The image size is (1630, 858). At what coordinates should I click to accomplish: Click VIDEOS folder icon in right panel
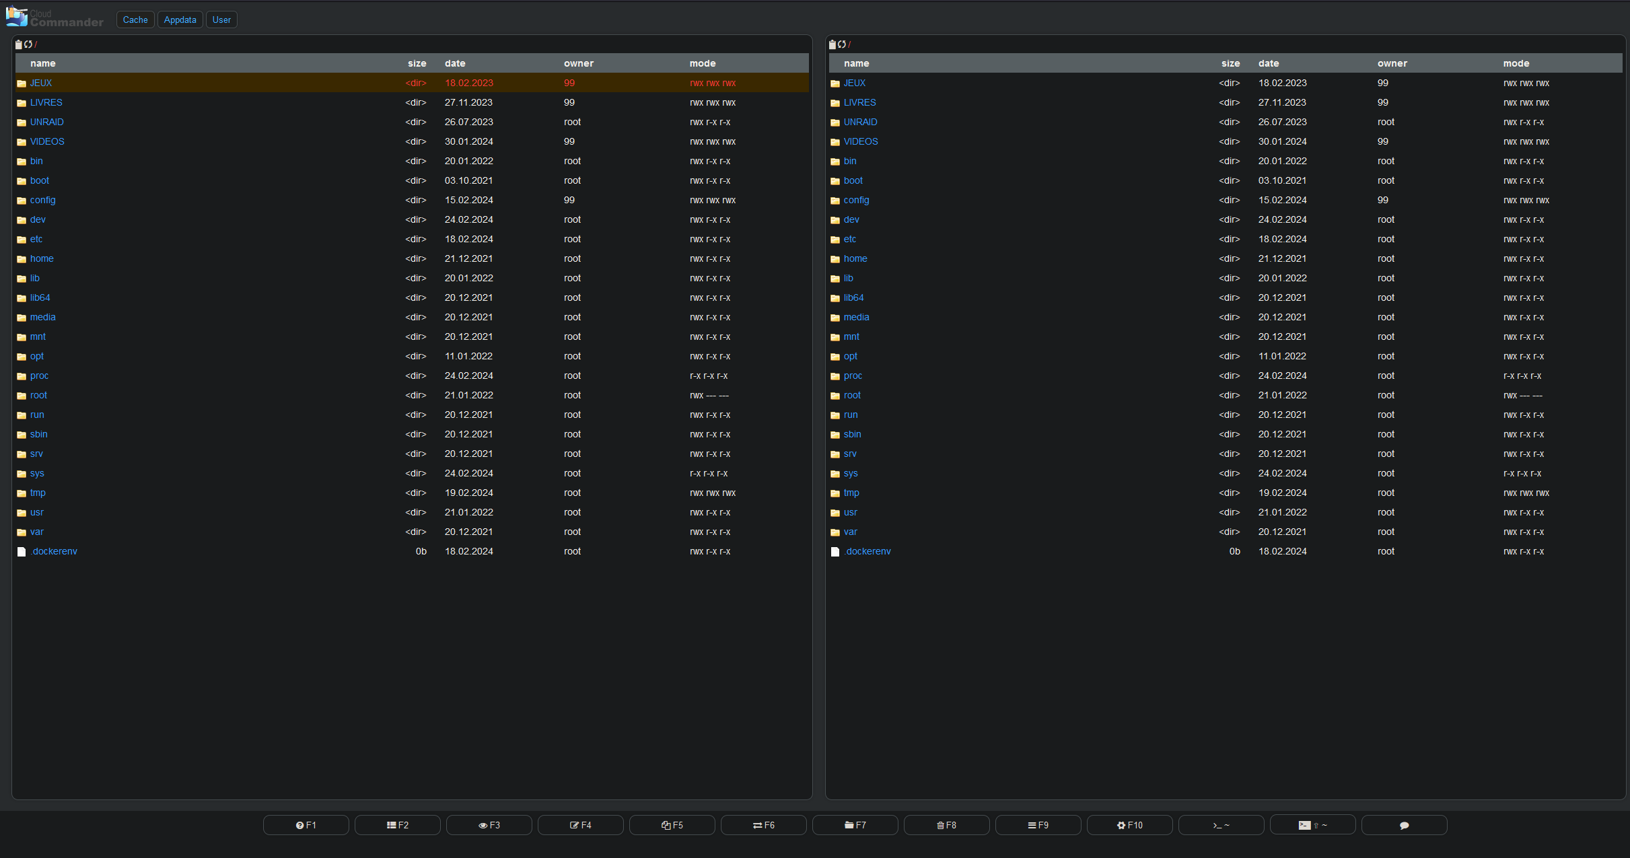[835, 142]
